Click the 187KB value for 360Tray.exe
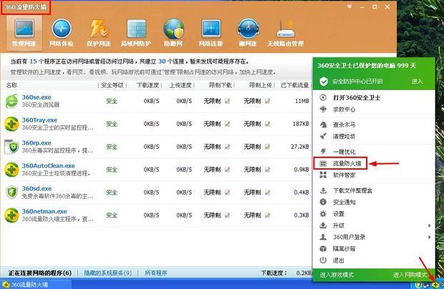Viewport: 444px width, 289px height. point(301,124)
